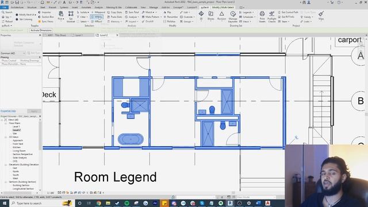Open the Collaborate ribbon tab
This screenshot has width=368, height=207.
point(131,7)
